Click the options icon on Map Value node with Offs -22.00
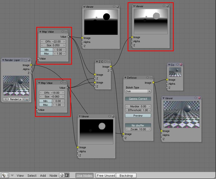216x179 pixels. click(66, 31)
